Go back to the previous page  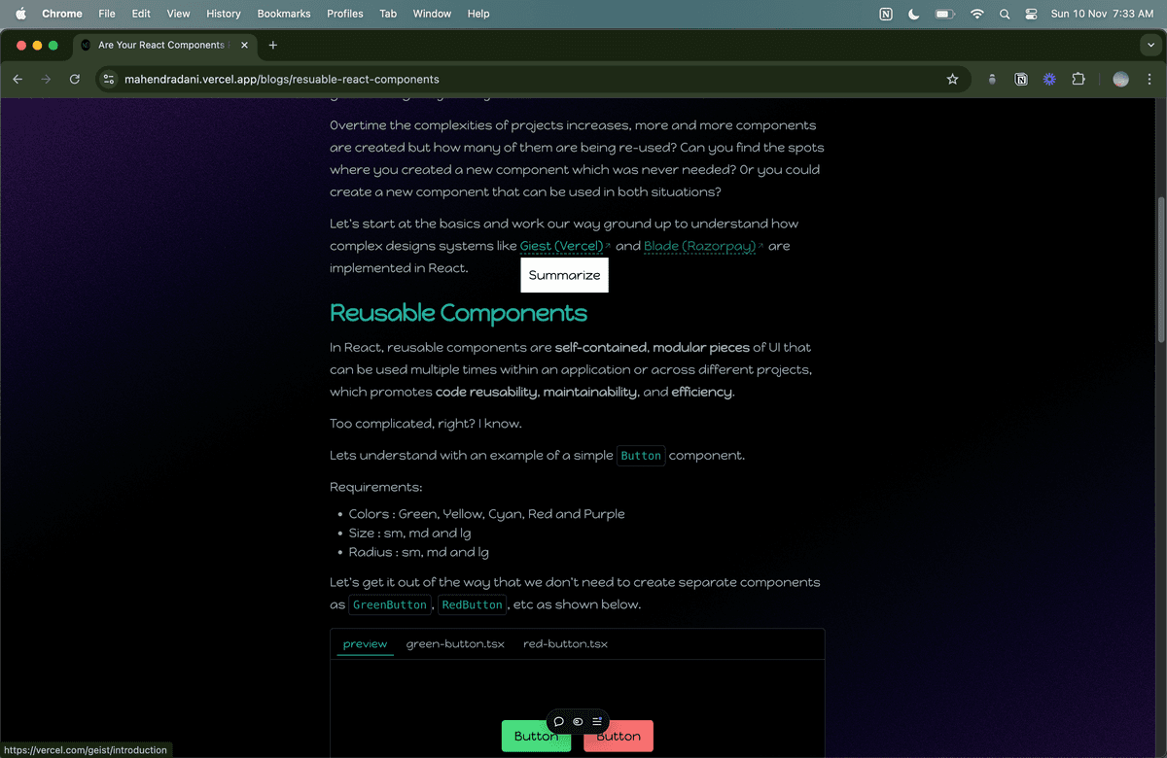pos(18,80)
